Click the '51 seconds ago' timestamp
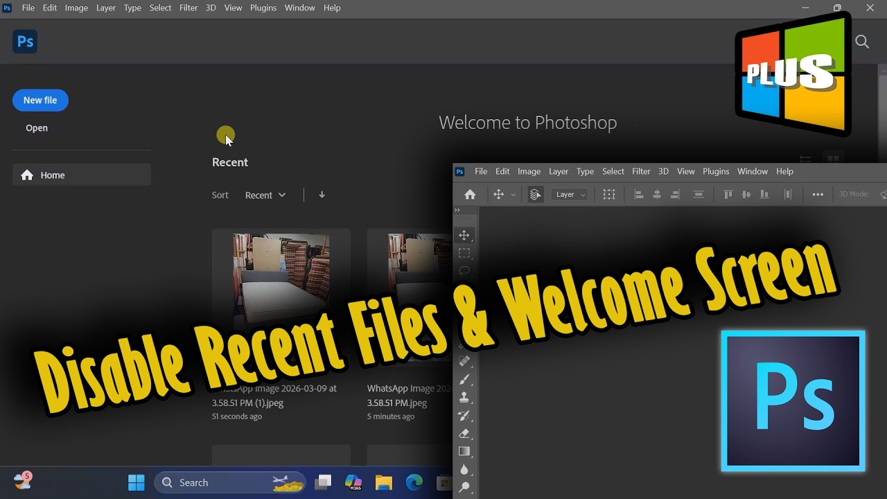Image resolution: width=887 pixels, height=499 pixels. pos(237,417)
